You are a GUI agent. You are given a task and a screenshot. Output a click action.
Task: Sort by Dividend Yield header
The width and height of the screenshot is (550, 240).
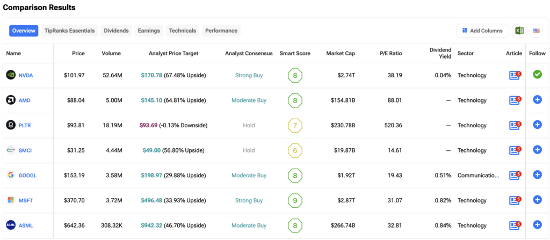(440, 53)
